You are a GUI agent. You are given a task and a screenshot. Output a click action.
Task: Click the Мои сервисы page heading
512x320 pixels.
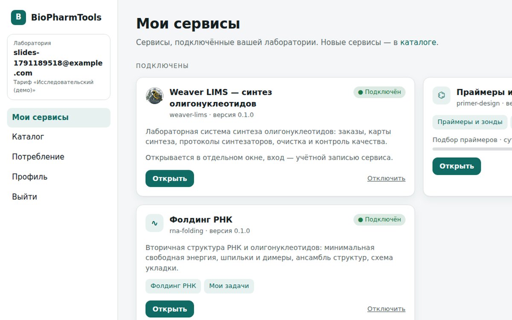pos(188,23)
